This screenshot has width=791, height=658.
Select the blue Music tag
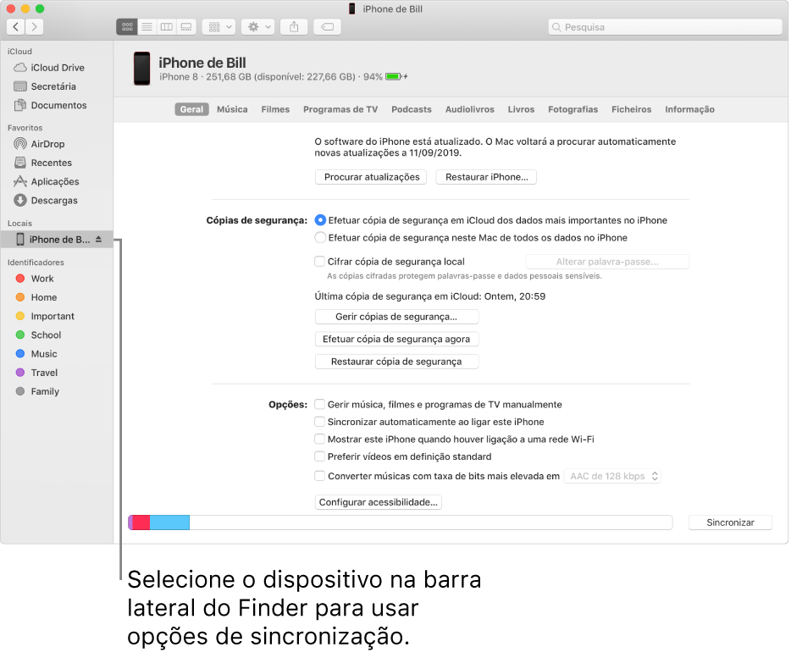point(36,354)
